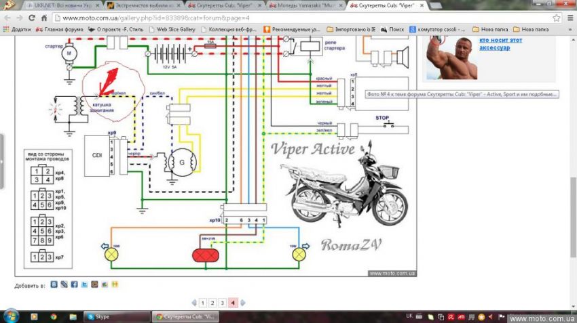Image resolution: width=577 pixels, height=323 pixels.
Task: Expand the last Нова папка bookmark folder
Action: tap(531, 29)
